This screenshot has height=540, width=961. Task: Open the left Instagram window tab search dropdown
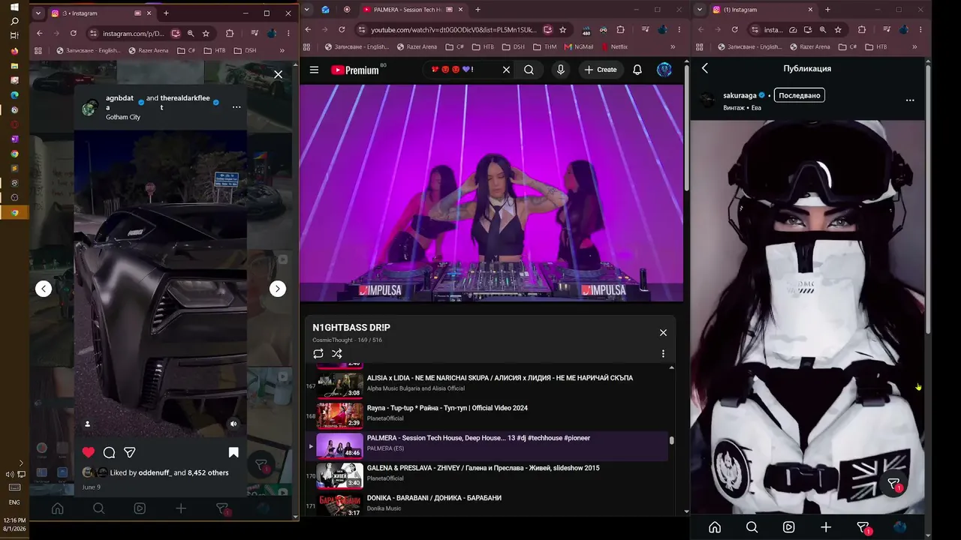(38, 13)
